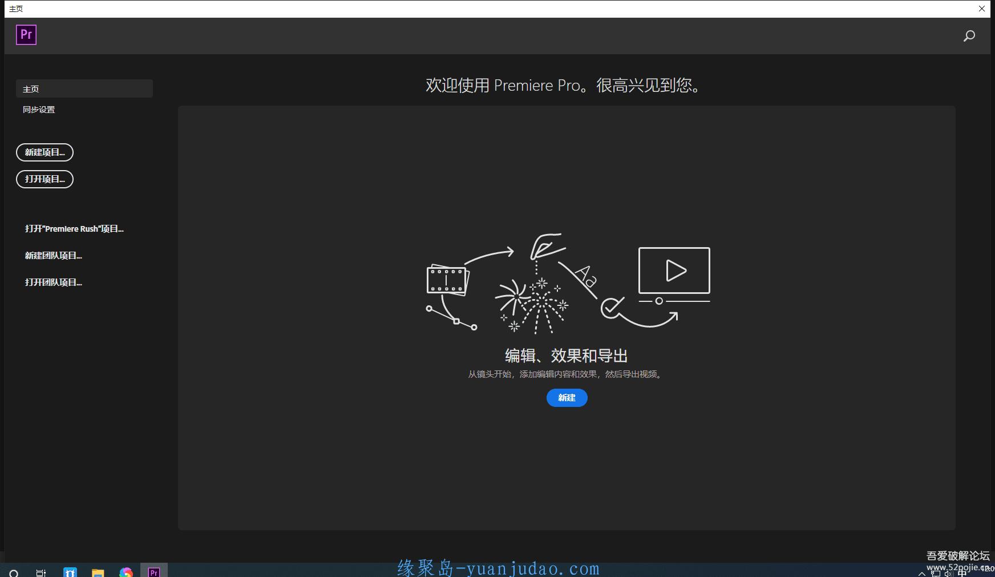Open the colorful swirl taskbar icon
The image size is (995, 577).
point(126,572)
